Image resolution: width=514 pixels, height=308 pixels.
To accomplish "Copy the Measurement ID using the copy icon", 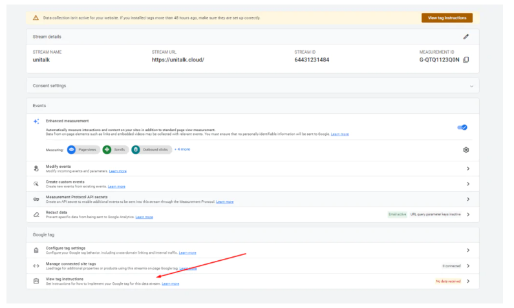I will [x=466, y=60].
